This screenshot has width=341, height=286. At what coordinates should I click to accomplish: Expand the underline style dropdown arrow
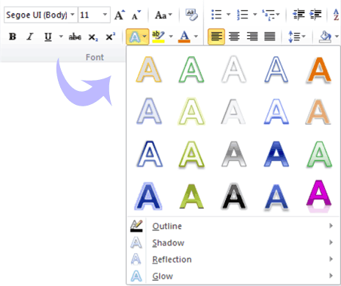coord(61,37)
